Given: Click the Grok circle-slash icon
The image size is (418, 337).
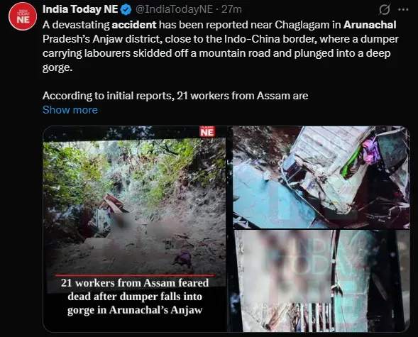Looking at the screenshot, I should point(384,10).
